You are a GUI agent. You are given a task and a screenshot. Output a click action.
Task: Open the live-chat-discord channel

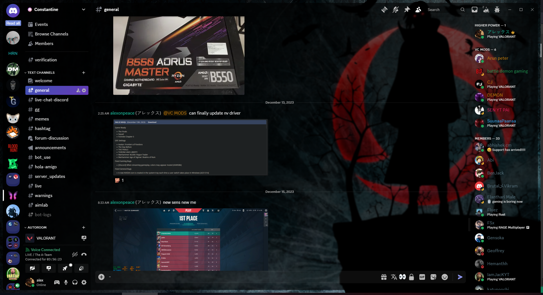[x=57, y=100]
